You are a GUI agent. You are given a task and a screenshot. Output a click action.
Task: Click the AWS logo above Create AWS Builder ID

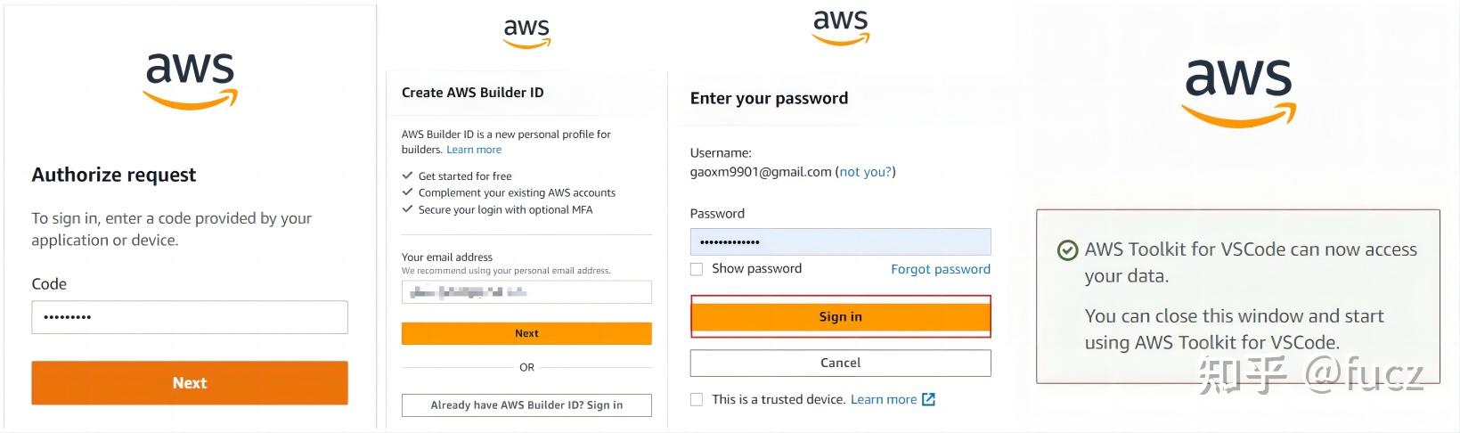pos(526,33)
